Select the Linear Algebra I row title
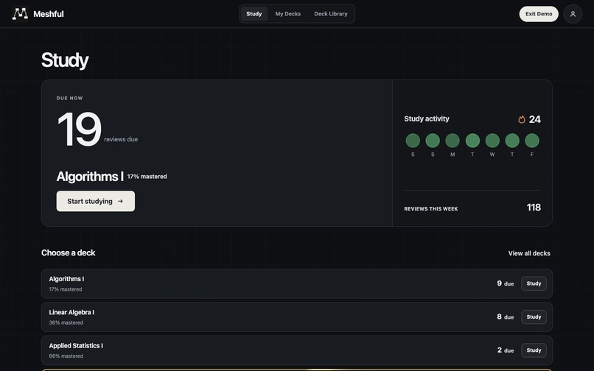 [x=71, y=312]
